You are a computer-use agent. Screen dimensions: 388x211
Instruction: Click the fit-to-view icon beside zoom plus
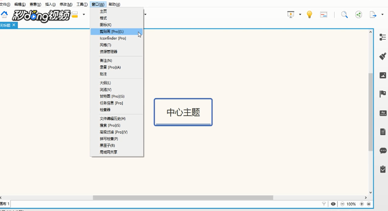tap(368, 204)
